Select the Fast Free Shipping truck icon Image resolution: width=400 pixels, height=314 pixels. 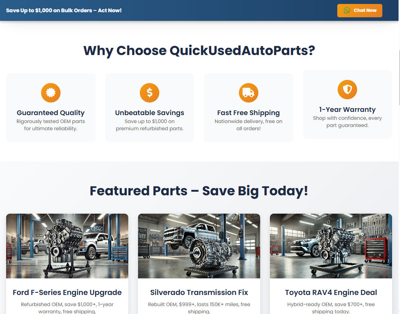(x=248, y=92)
